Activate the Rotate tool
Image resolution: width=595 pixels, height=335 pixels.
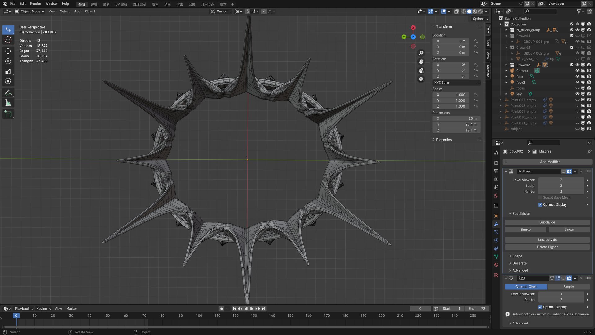[x=8, y=61]
